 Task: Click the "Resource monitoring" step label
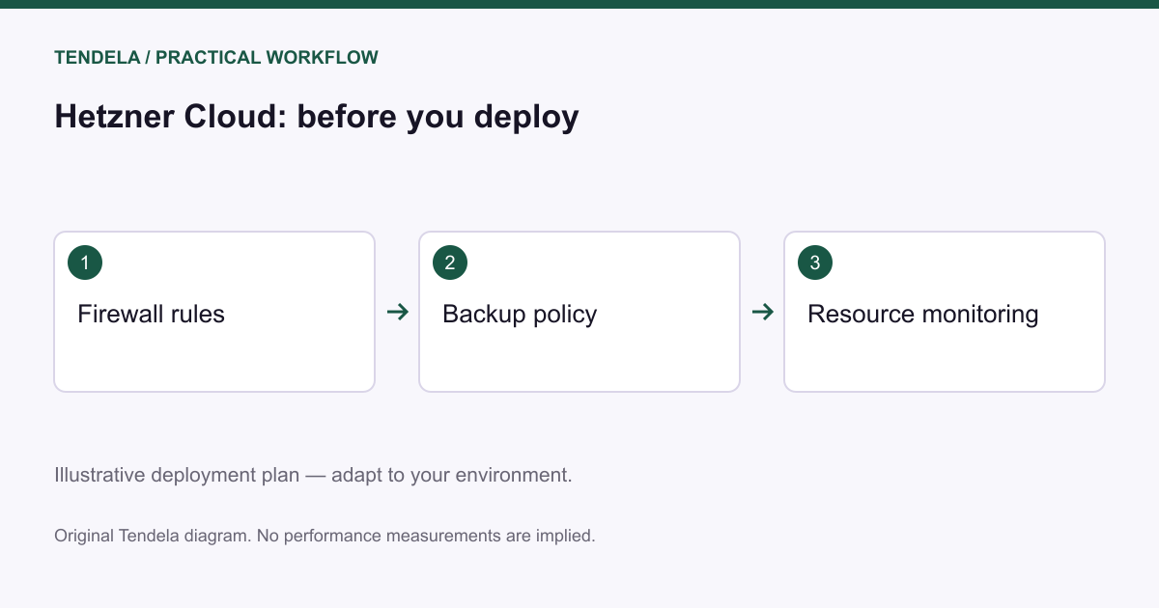click(x=923, y=315)
